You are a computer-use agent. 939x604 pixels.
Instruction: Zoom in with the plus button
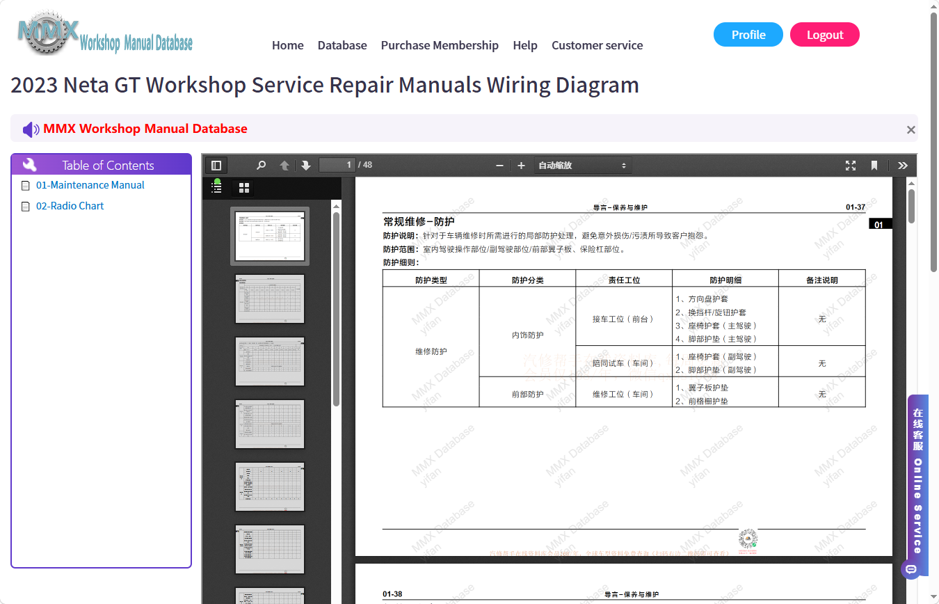point(521,166)
